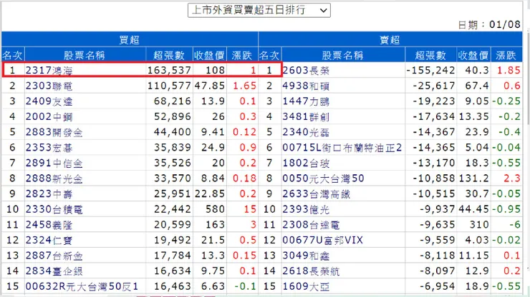Click the value -25,617
This screenshot has height=297, width=530.
(433, 86)
